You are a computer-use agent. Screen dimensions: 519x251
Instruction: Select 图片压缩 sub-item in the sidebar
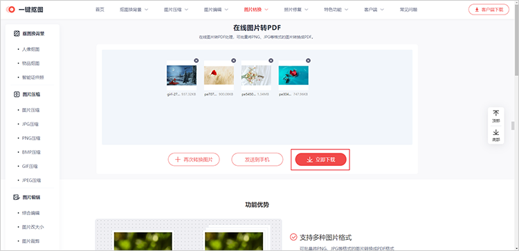click(x=30, y=110)
